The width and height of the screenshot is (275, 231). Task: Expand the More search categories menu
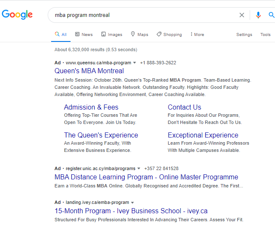(x=197, y=34)
